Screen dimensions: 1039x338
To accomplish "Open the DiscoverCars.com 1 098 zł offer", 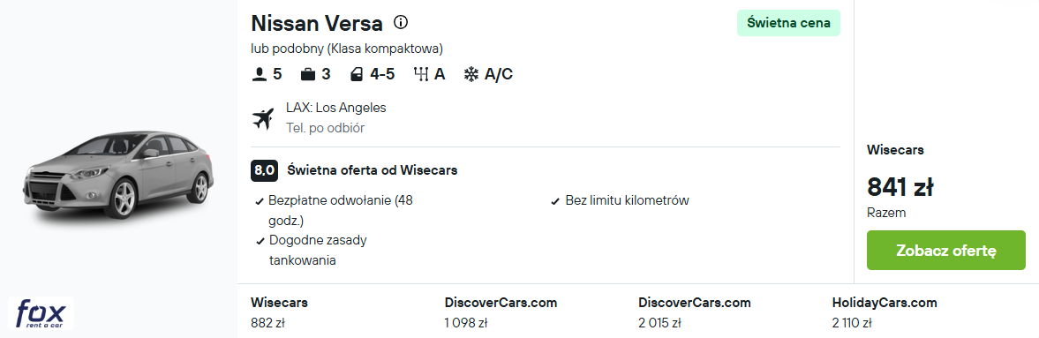I will 501,312.
